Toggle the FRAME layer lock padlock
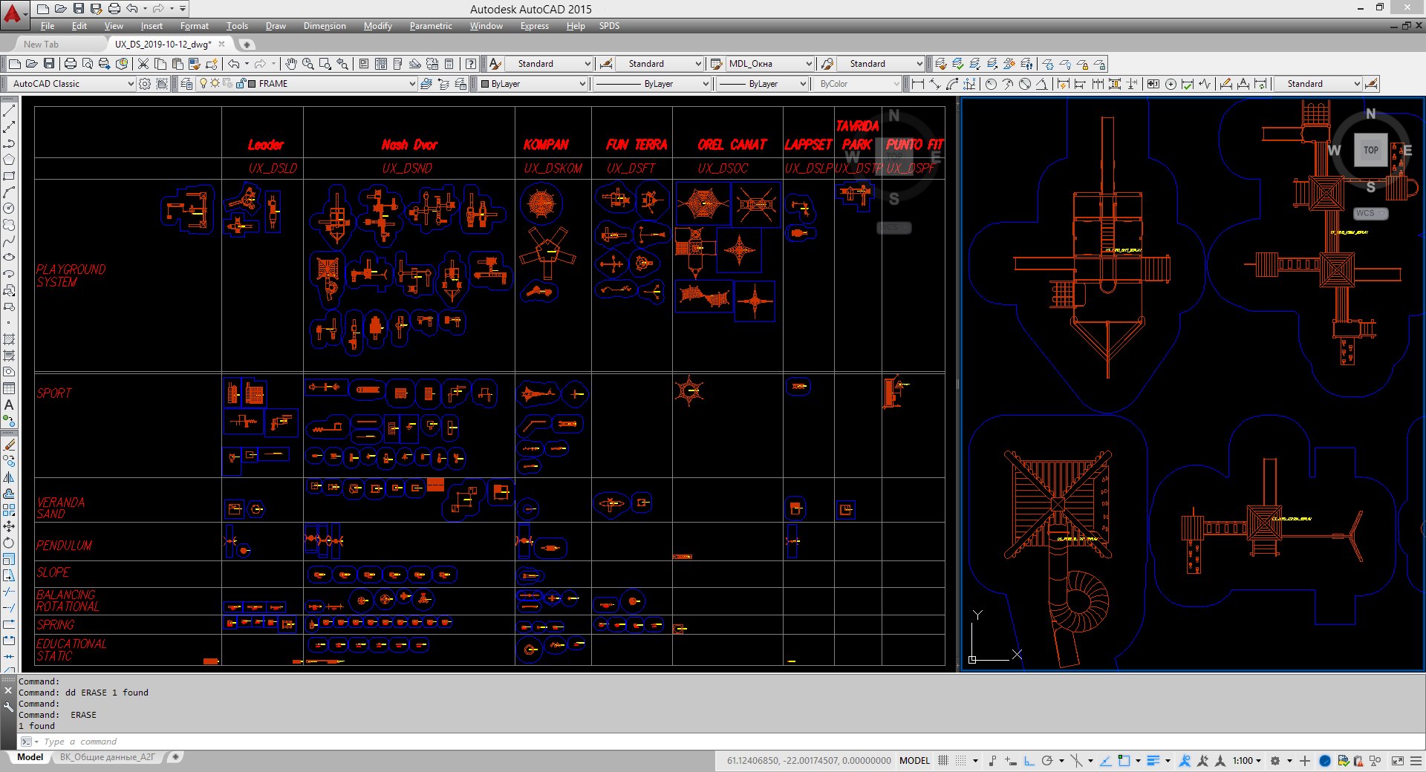This screenshot has width=1426, height=772. point(241,84)
